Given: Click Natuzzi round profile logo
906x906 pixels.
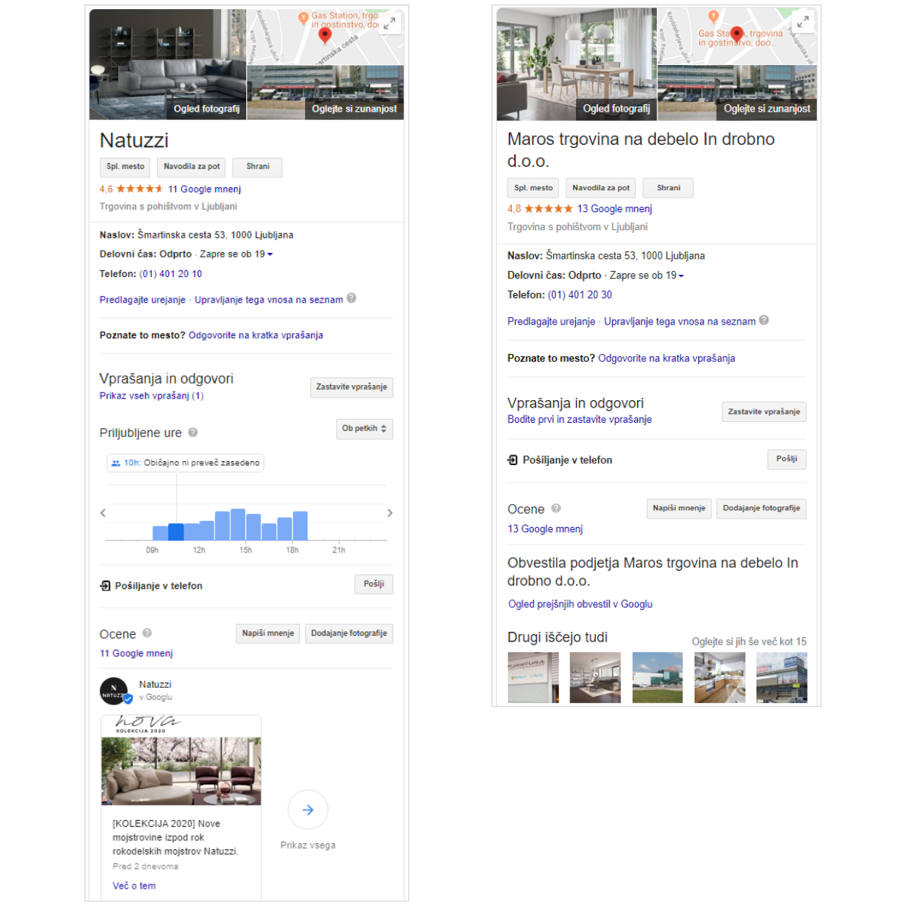Looking at the screenshot, I should pos(114,691).
